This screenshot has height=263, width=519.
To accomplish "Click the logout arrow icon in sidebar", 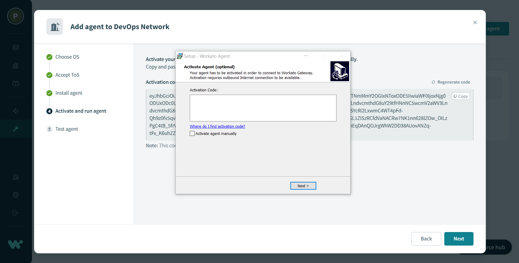I will 16,213.
